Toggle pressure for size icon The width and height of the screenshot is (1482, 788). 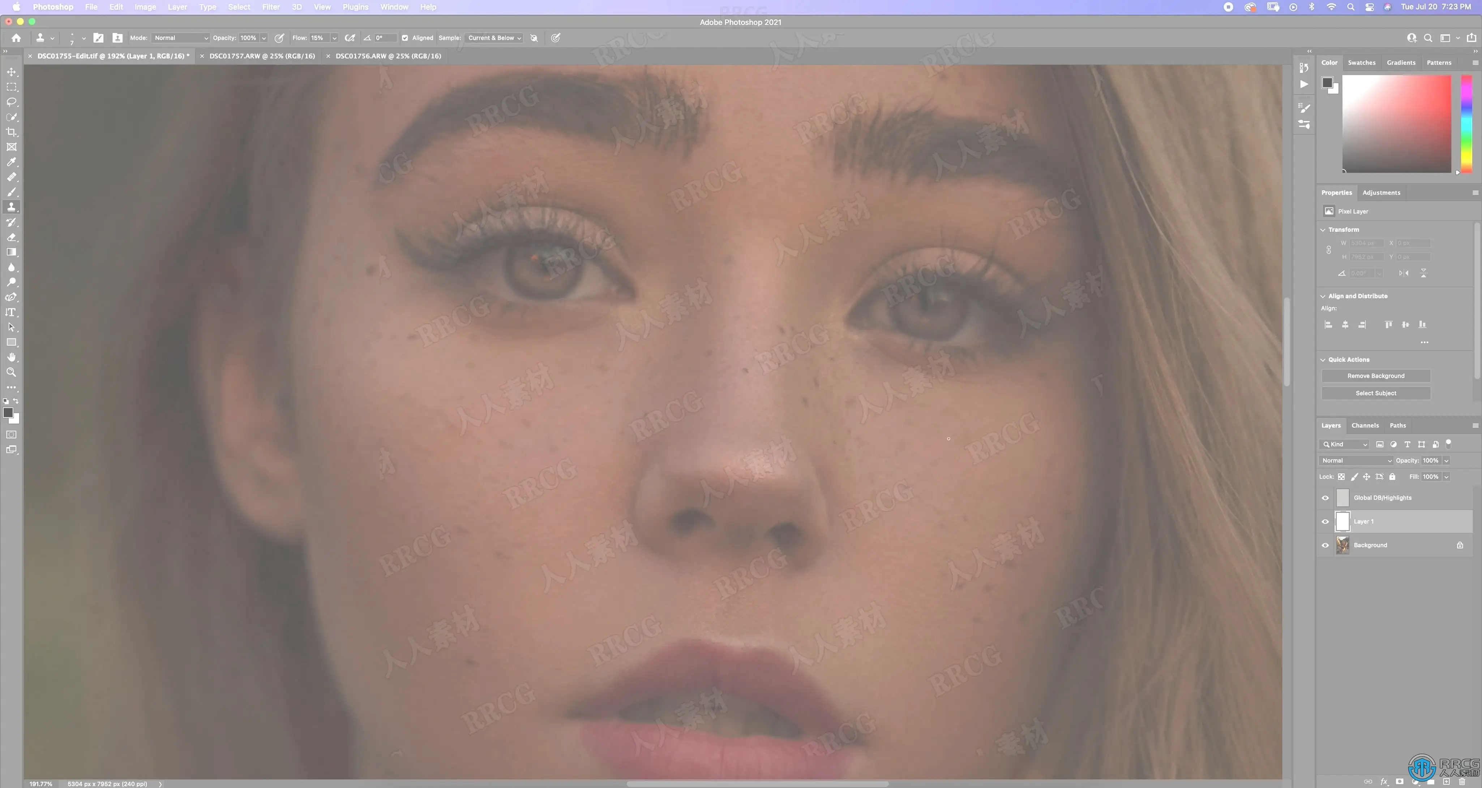coord(555,38)
